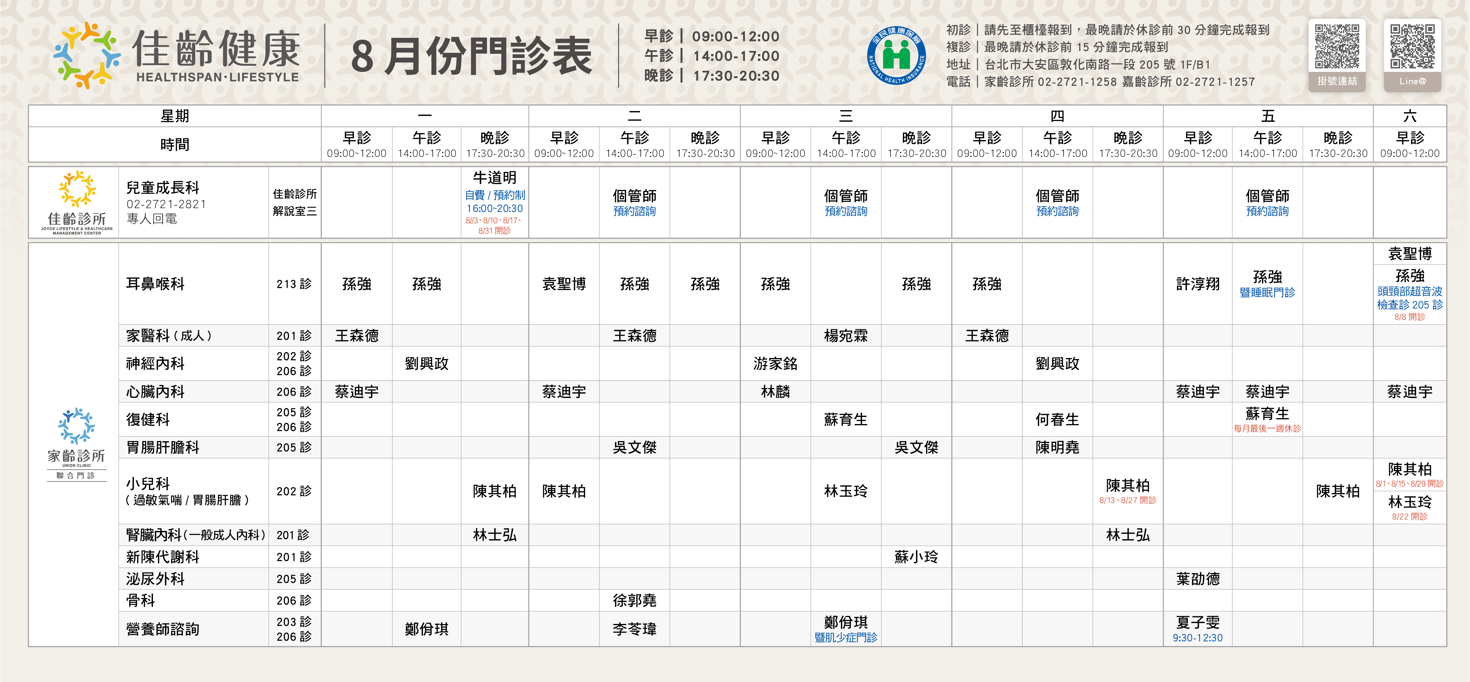The image size is (1470, 682).
Task: Click 林玉玲 in Wednesday afternoon slot
Action: (x=846, y=491)
